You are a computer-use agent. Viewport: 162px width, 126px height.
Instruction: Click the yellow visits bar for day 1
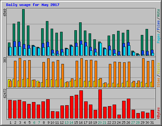tap(9, 83)
